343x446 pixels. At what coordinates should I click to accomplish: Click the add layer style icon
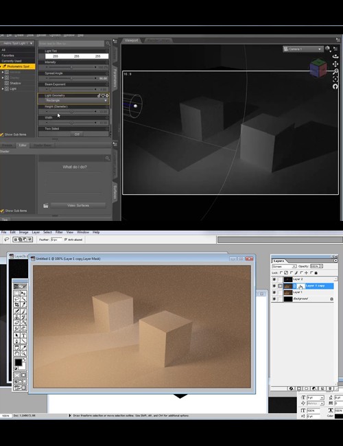tap(291, 388)
